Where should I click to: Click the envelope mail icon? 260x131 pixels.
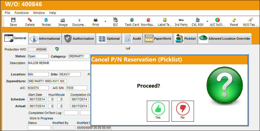[x=128, y=48]
